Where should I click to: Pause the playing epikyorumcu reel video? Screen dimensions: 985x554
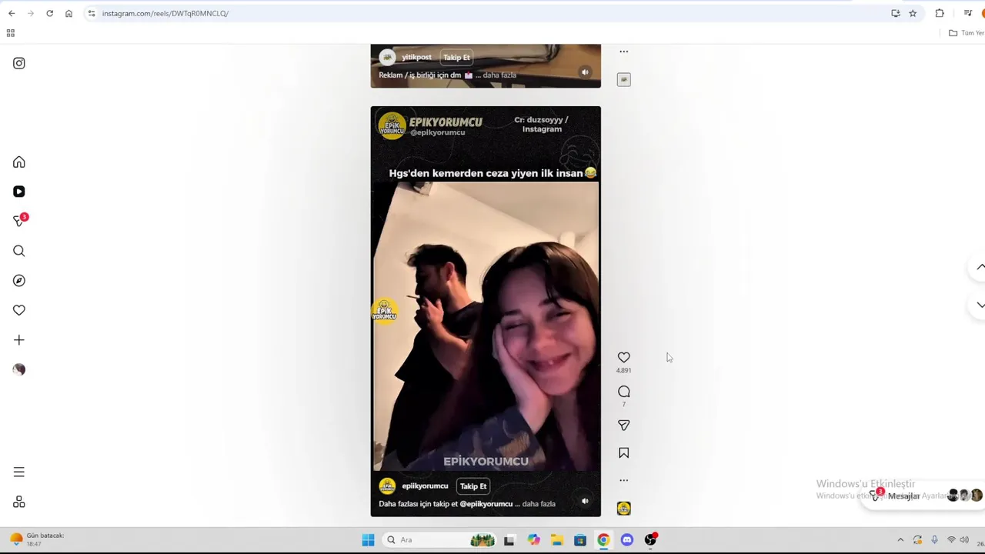486,312
